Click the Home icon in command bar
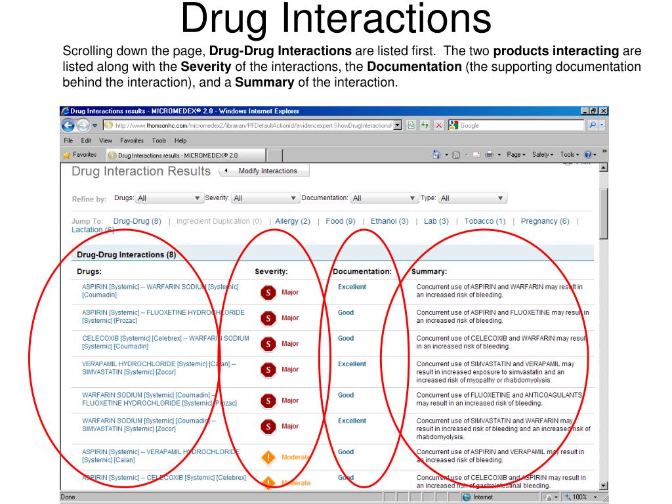This screenshot has height=504, width=672. coord(436,155)
